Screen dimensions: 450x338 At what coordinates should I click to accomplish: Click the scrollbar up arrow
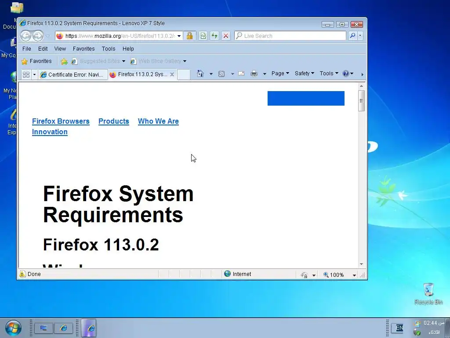tap(361, 86)
